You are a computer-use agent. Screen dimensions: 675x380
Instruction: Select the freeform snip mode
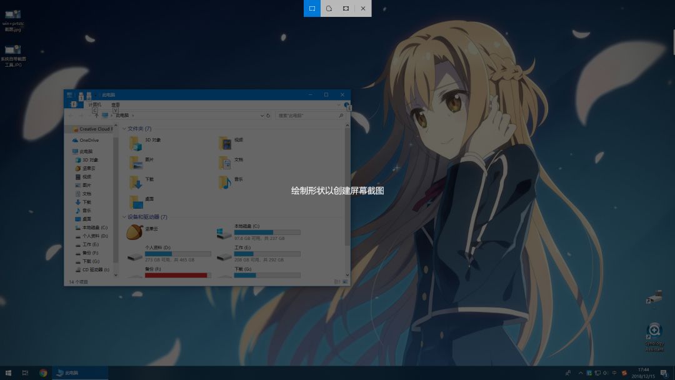point(329,8)
